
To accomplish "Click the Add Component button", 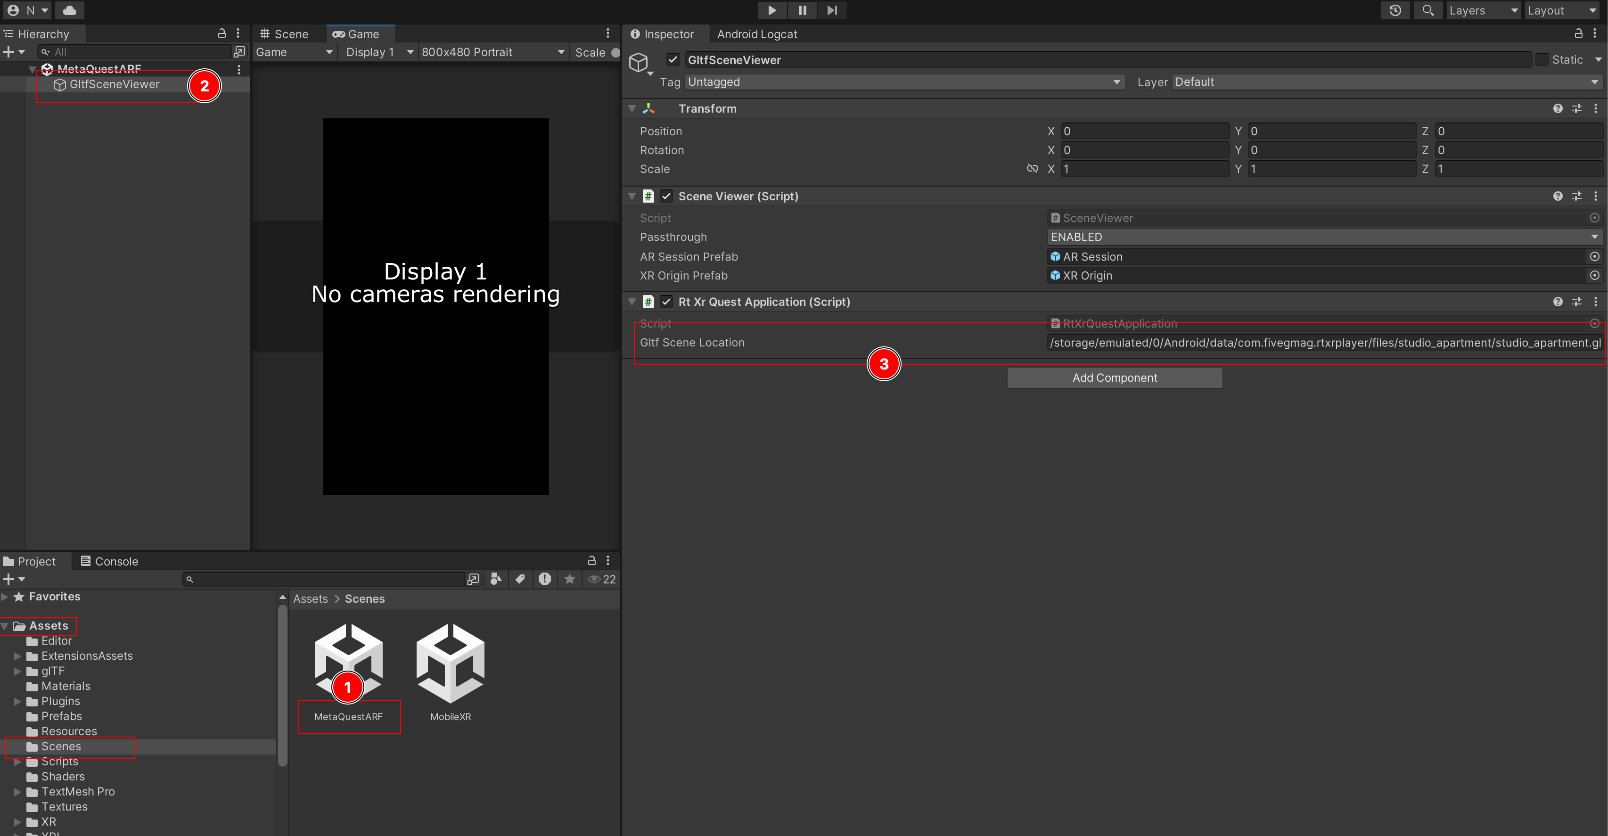I will tap(1114, 378).
